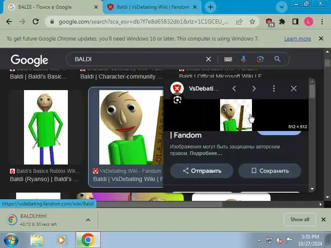Open the pink L profile avatar
Screen dimensions: 331x248
tap(308, 21)
